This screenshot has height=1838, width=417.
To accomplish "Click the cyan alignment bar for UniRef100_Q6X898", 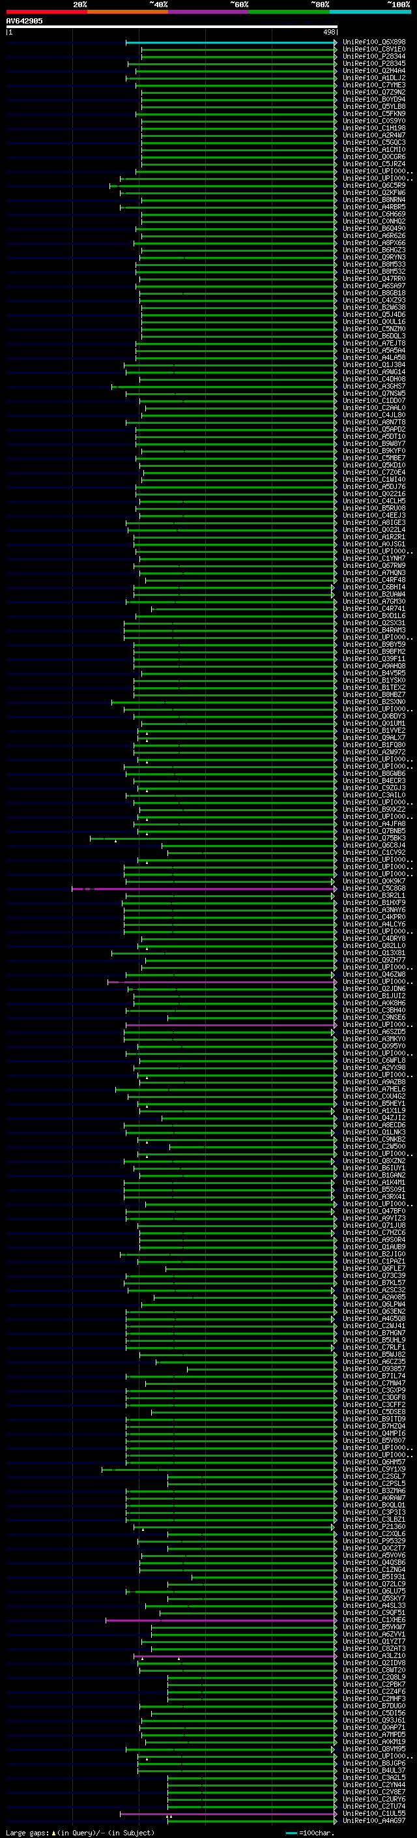I will pyautogui.click(x=231, y=43).
